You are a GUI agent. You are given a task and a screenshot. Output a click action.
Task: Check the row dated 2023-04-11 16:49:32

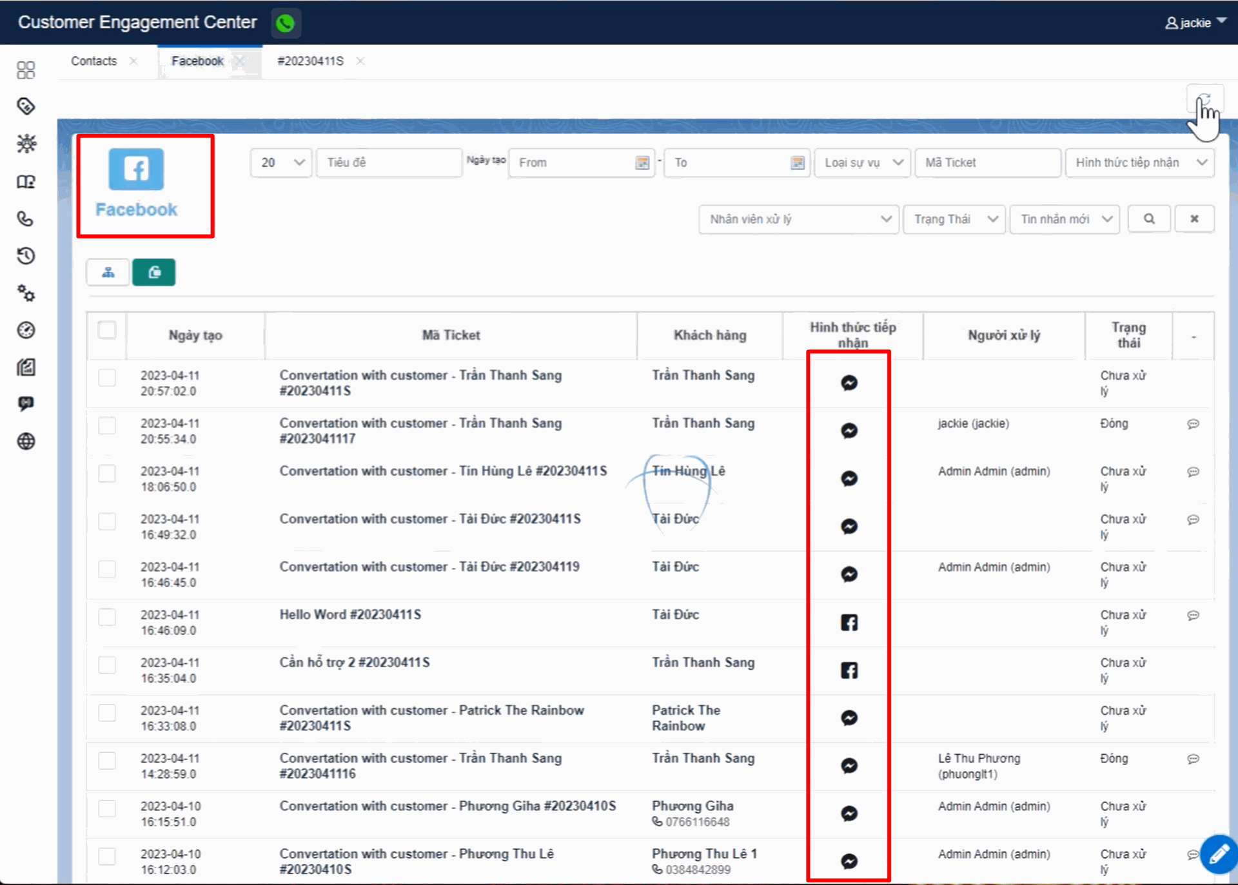[x=107, y=521]
